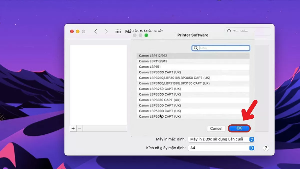The image size is (300, 169).
Task: Click the green zoom button of Printer Software
Action: coord(146,35)
